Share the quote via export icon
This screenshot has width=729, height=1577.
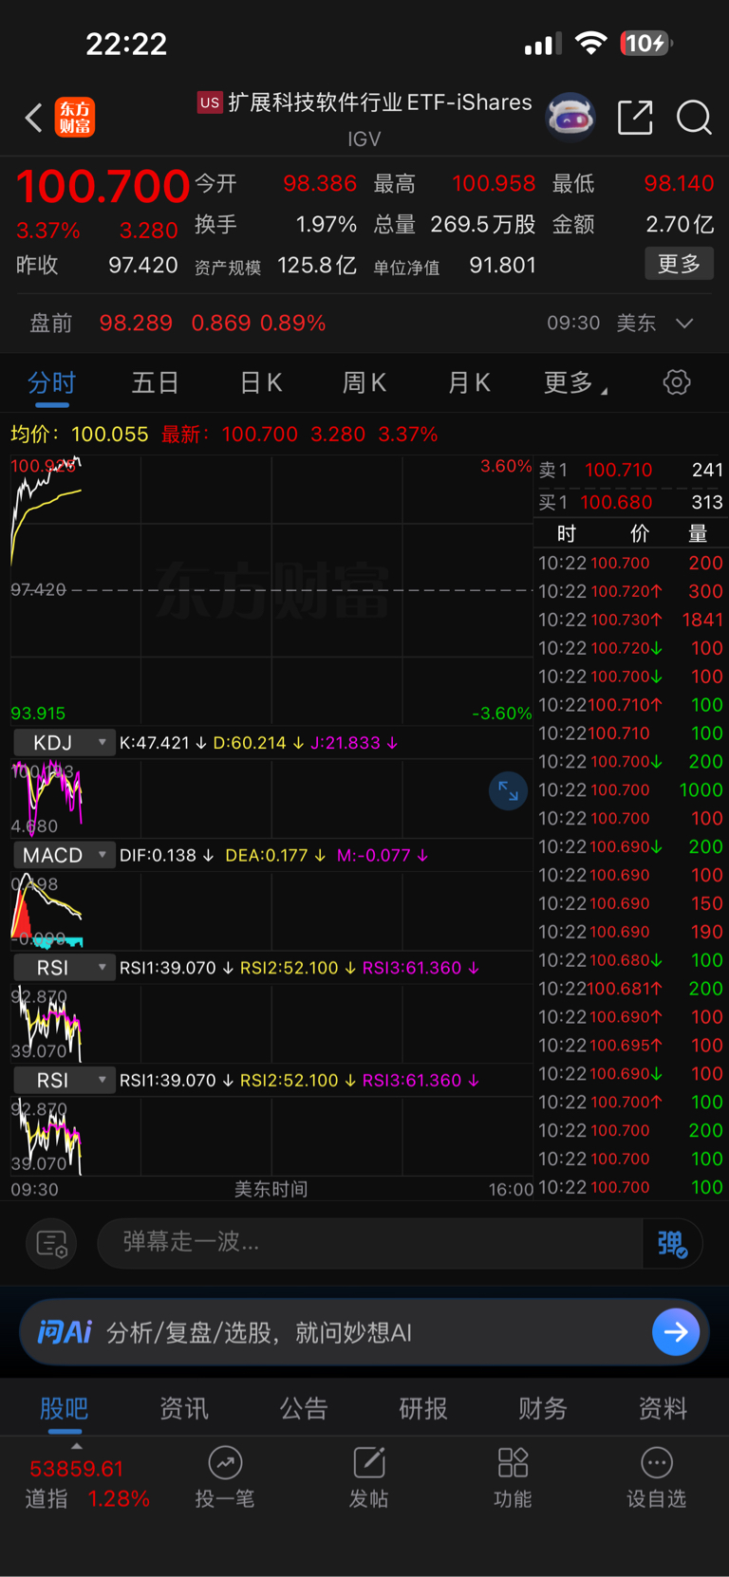635,118
